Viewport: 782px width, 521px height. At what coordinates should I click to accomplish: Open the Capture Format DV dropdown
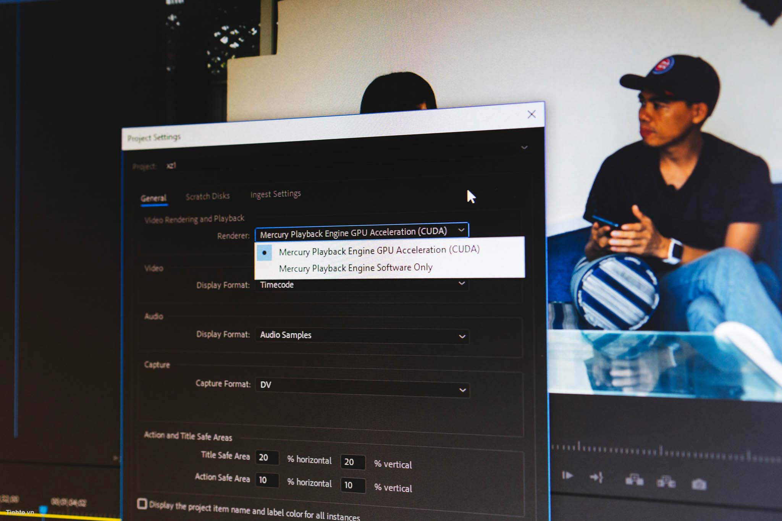point(362,387)
